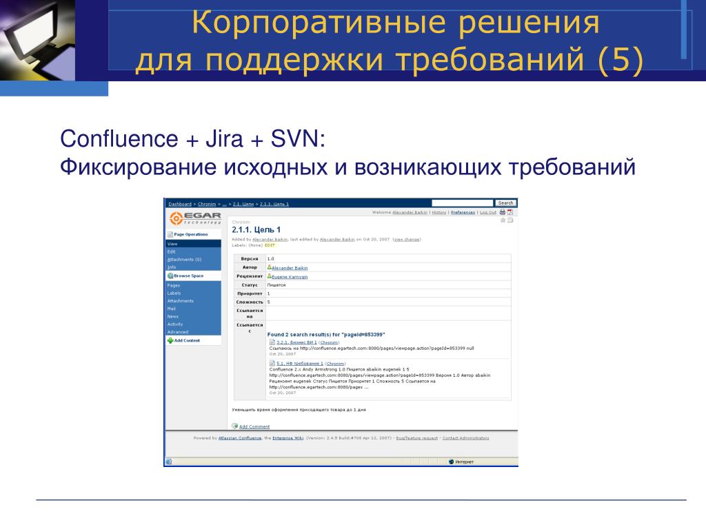
Task: Open Chronim breadcrumb link
Action: [207, 204]
